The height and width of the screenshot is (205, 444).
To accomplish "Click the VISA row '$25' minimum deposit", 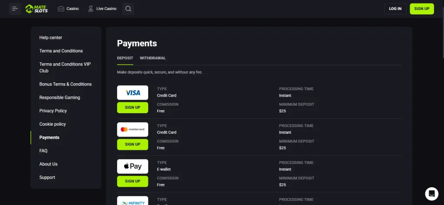I will click(x=282, y=111).
